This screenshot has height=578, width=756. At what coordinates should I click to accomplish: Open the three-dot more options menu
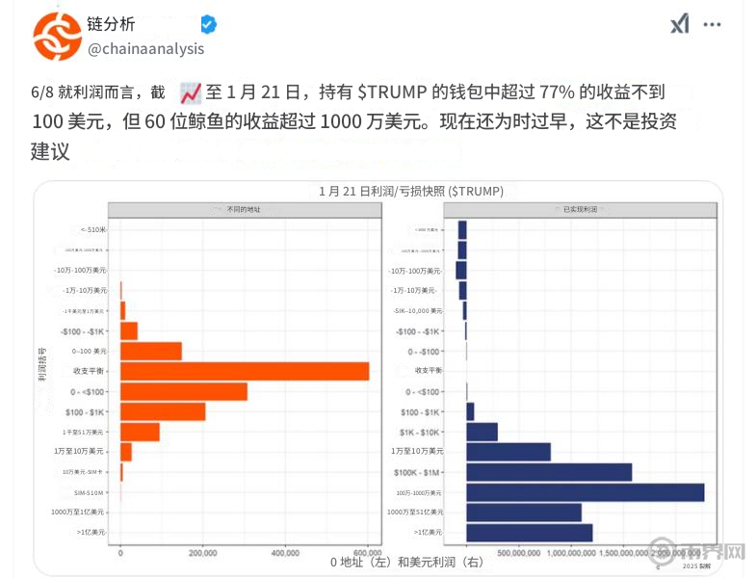click(712, 25)
